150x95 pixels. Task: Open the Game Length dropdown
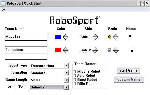tap(66, 80)
